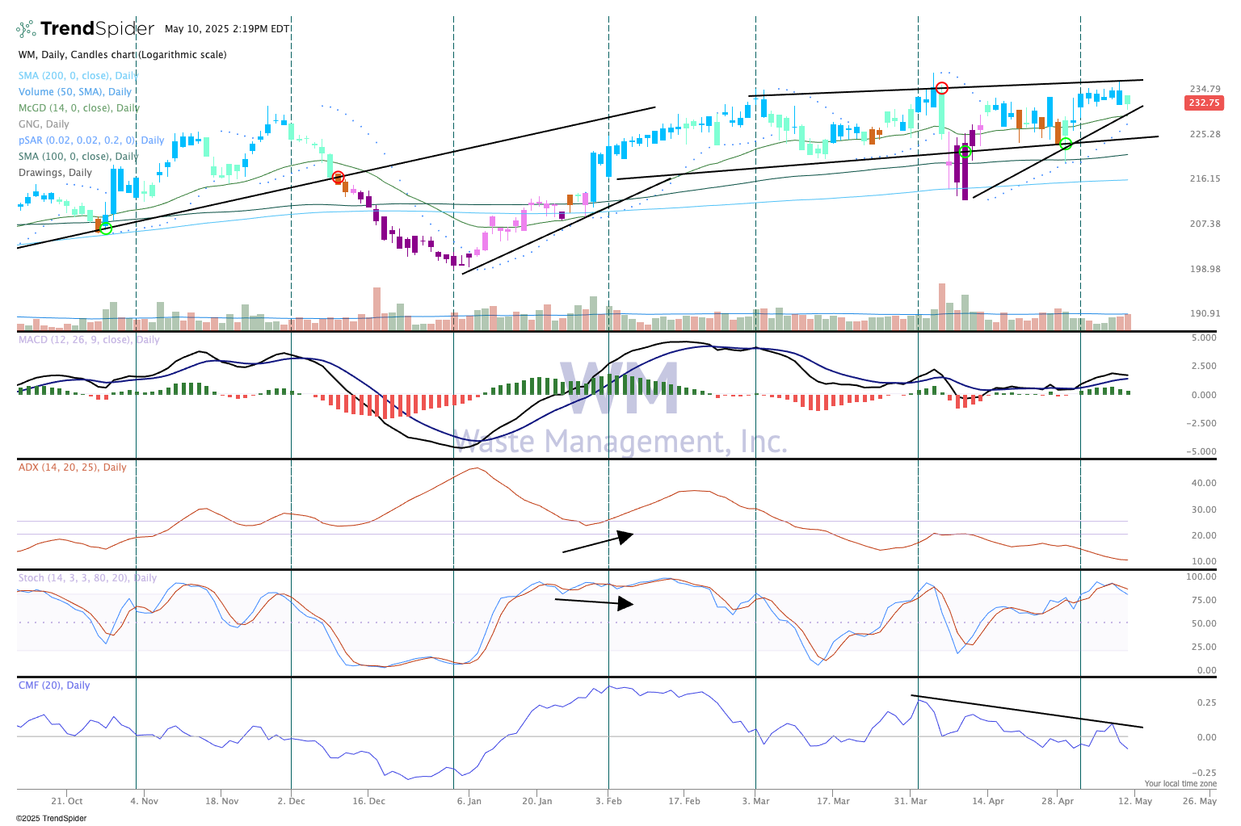This screenshot has height=826, width=1241.
Task: Click the 3. Feb date on the time axis
Action: pyautogui.click(x=608, y=801)
